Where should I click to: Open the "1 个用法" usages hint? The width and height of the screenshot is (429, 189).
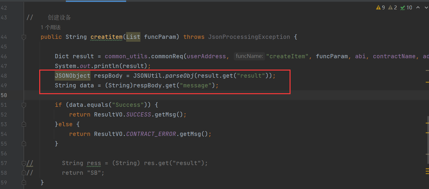tap(51, 28)
